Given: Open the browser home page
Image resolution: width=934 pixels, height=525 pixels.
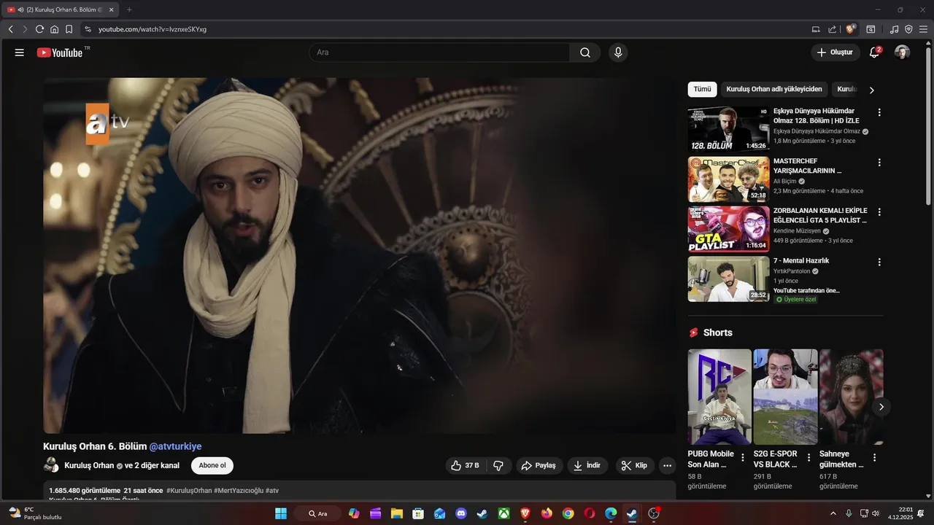Looking at the screenshot, I should click(x=54, y=29).
